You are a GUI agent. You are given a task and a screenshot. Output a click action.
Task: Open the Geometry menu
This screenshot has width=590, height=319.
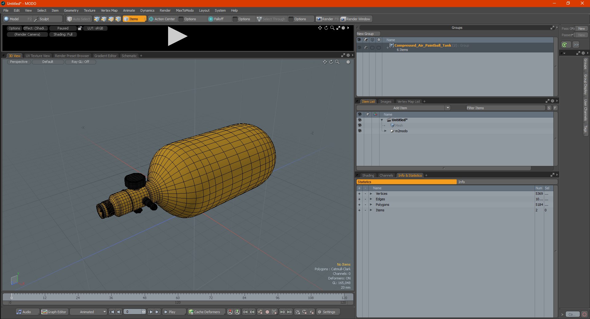point(71,10)
